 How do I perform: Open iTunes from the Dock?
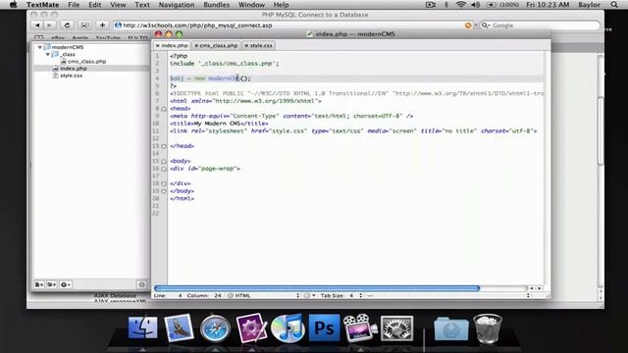click(x=288, y=328)
